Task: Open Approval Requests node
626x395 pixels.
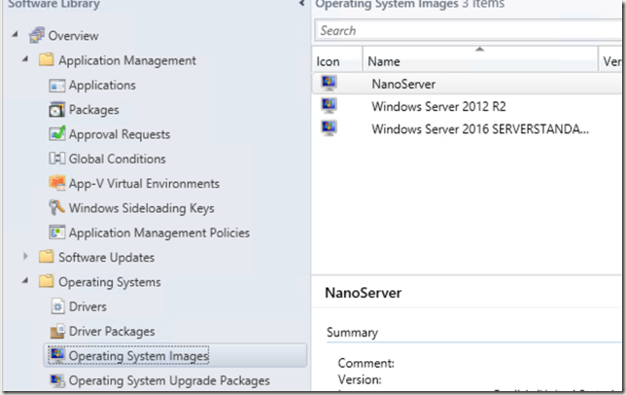Action: click(120, 134)
